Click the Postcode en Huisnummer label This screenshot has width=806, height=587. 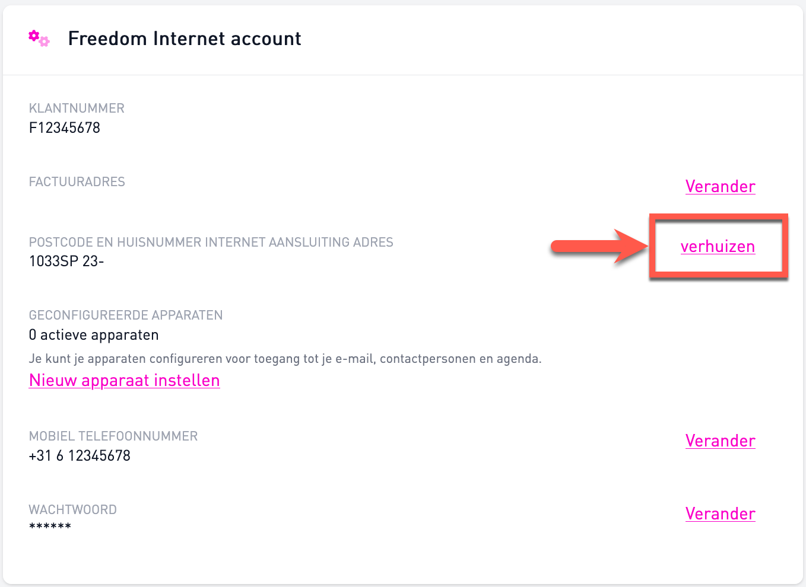tap(211, 242)
